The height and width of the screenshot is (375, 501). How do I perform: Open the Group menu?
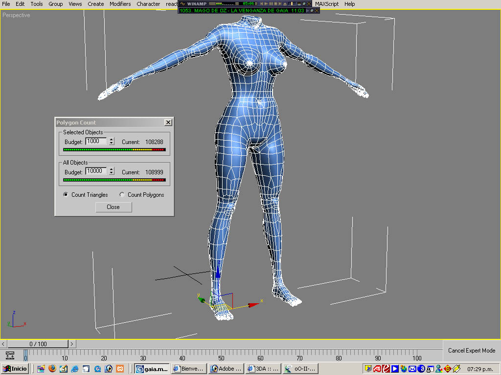(x=56, y=4)
